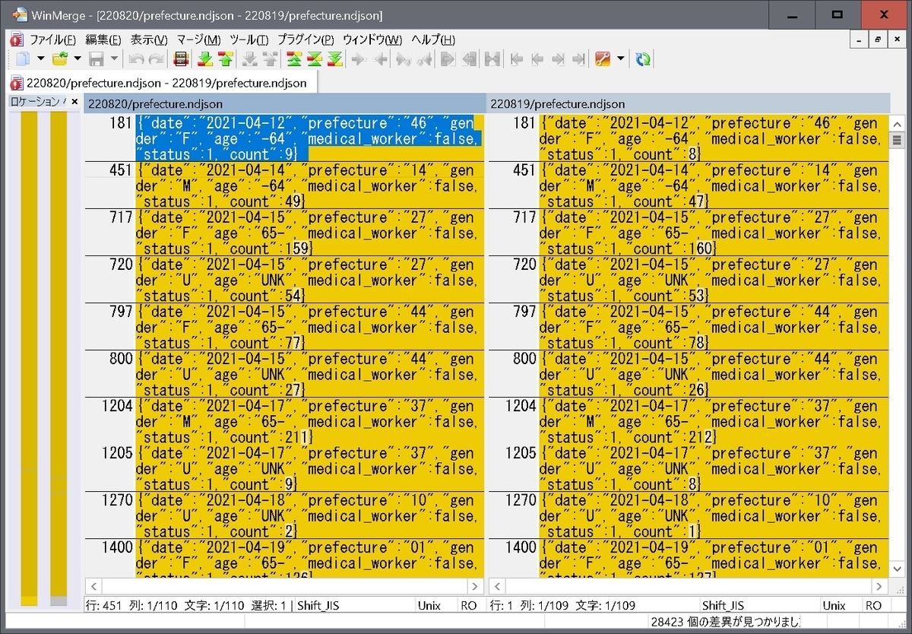Click the grayed Previous Conflict icon
This screenshot has width=912, height=634.
pos(270,59)
